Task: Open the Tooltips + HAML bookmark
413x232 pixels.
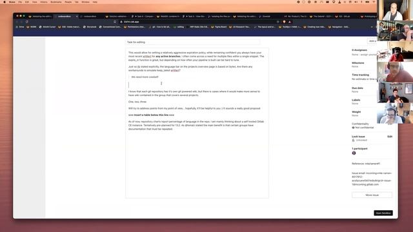Action: 290,27
